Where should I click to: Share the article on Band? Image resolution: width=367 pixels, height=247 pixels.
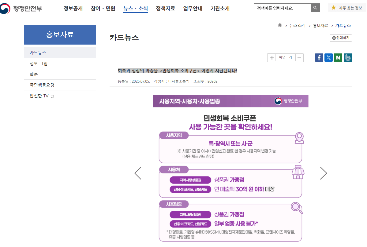[x=348, y=58]
